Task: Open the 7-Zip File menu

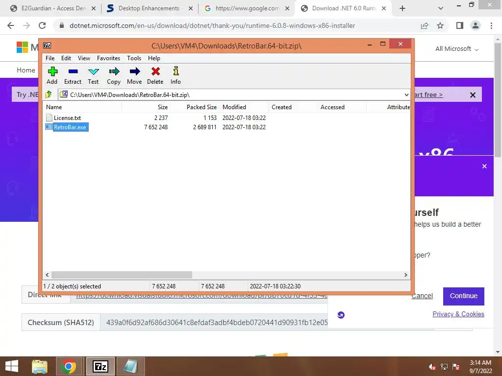Action: click(x=50, y=58)
